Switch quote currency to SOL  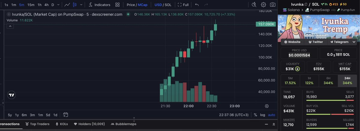(x=168, y=4)
